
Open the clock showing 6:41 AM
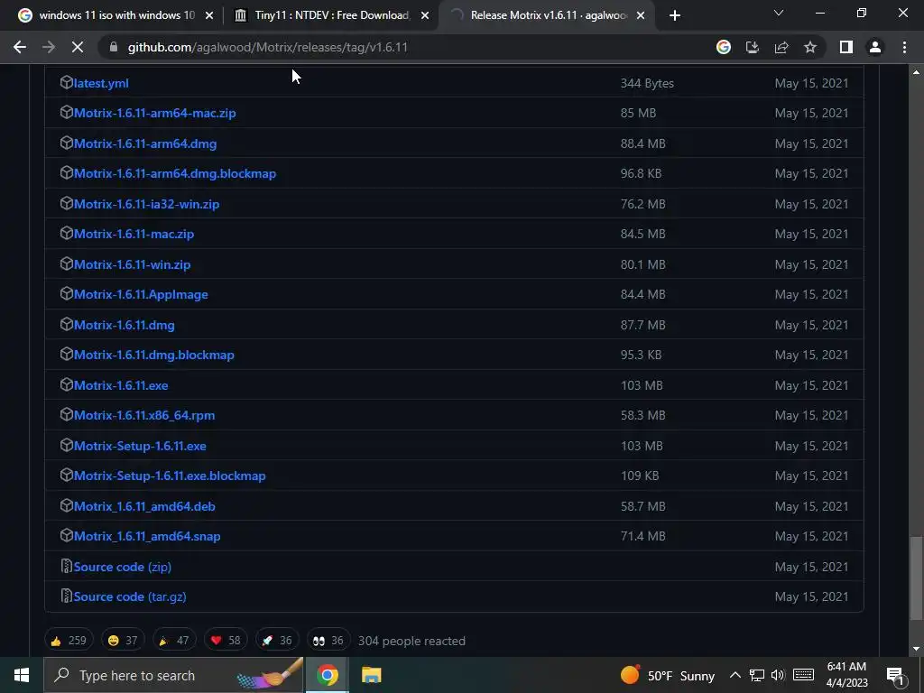[x=846, y=675]
